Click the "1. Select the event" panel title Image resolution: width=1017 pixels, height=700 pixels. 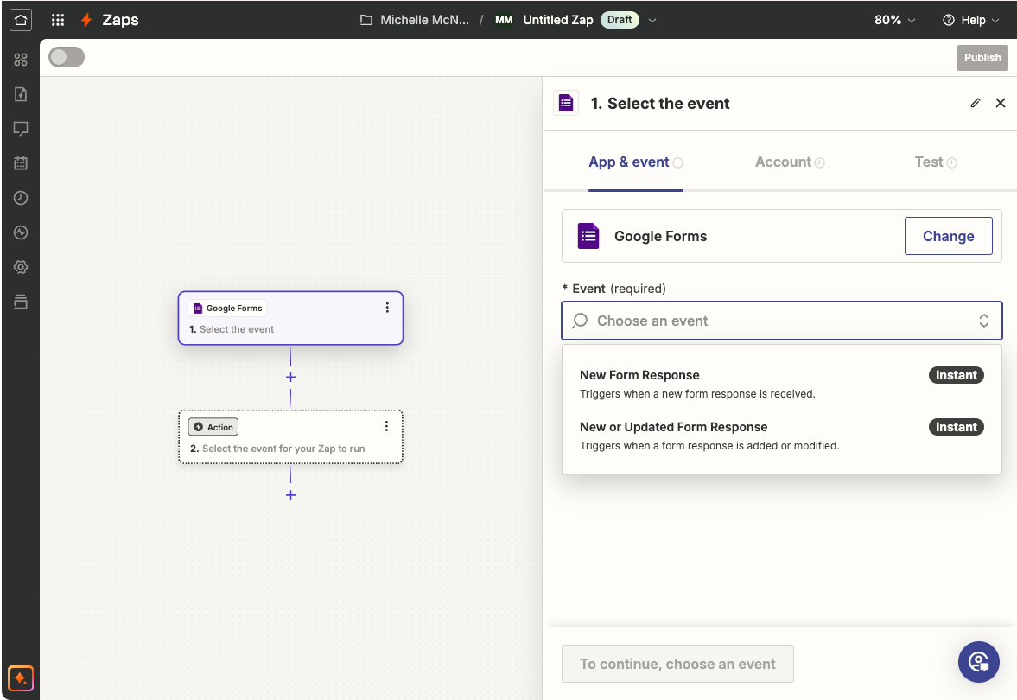point(659,103)
